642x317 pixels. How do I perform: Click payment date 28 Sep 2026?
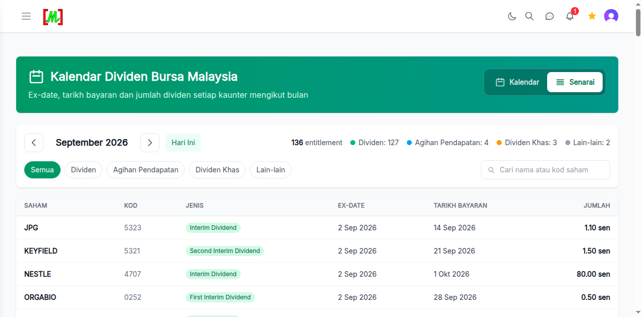click(455, 297)
